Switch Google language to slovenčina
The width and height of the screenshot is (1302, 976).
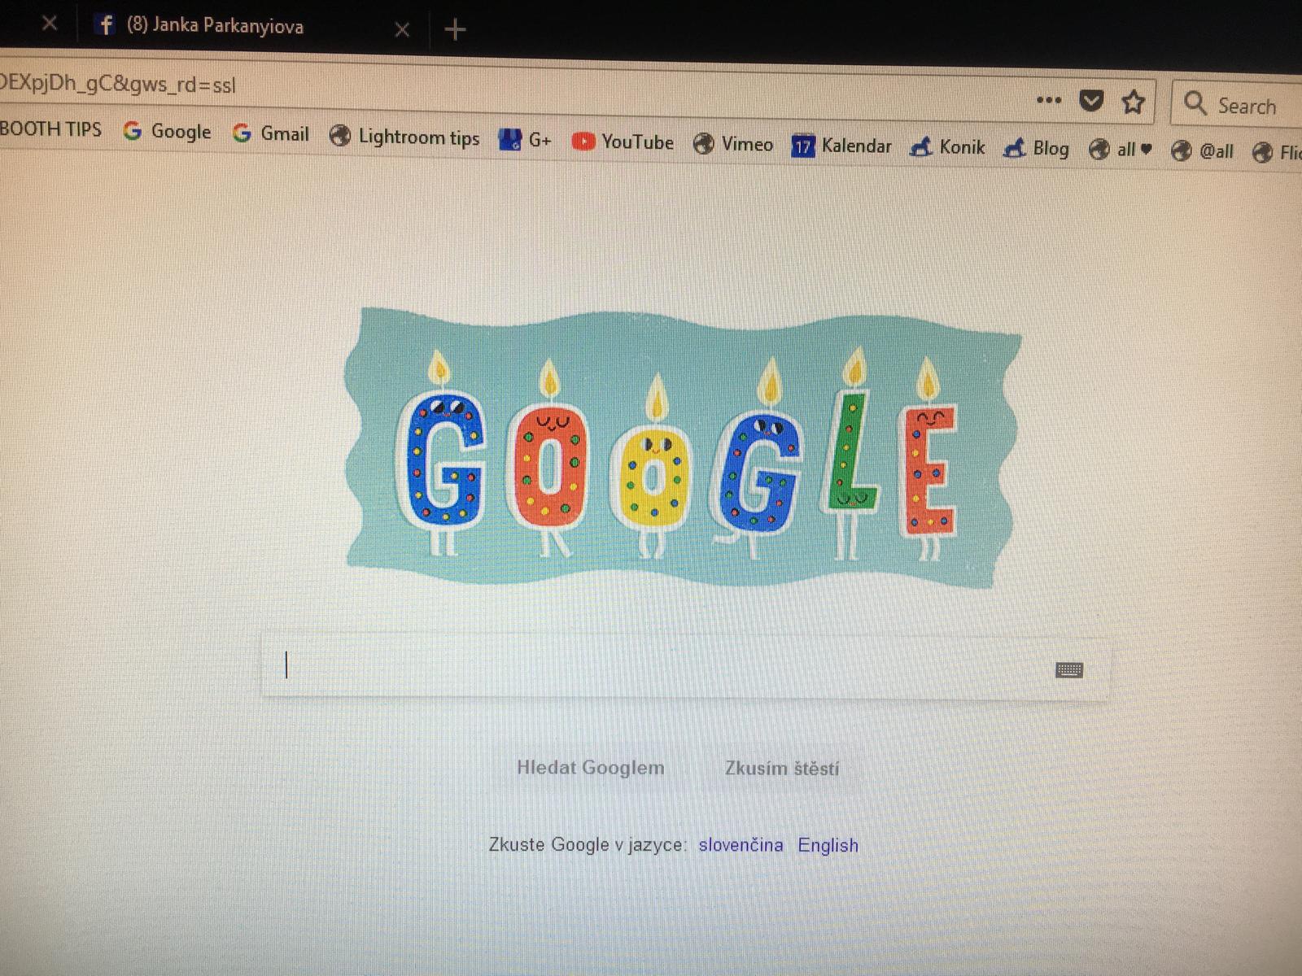pos(741,845)
